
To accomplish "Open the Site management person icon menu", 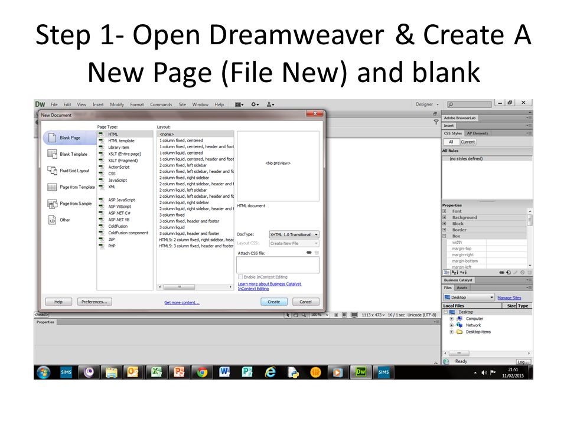I will pos(271,104).
